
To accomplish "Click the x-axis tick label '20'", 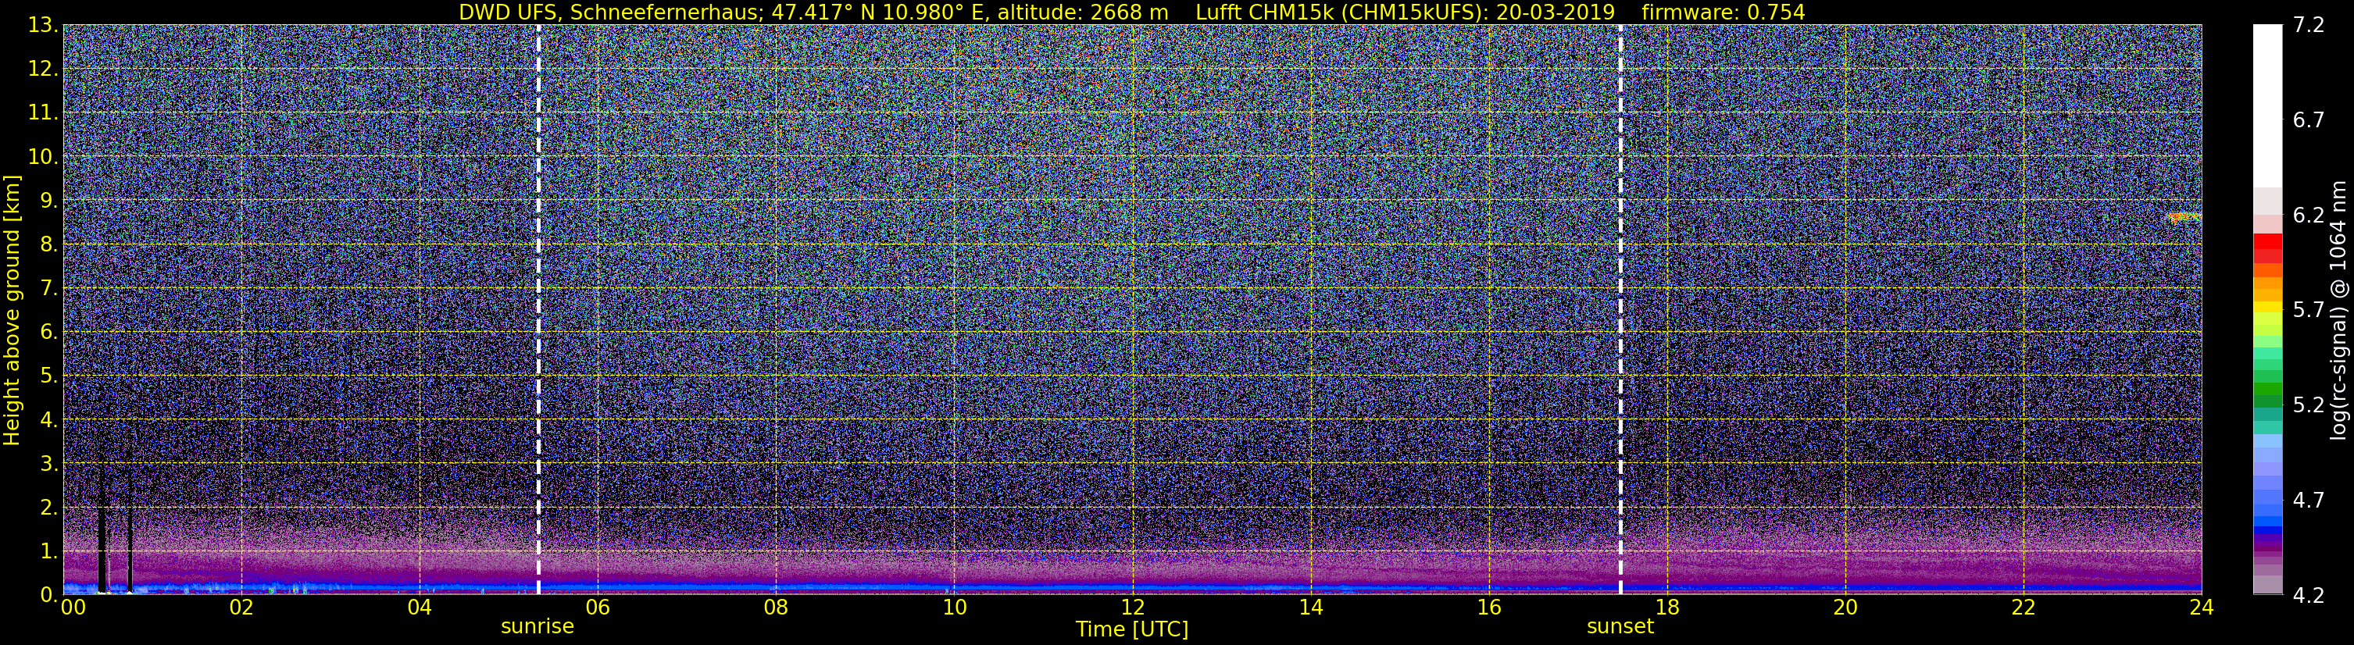I will click(1845, 608).
